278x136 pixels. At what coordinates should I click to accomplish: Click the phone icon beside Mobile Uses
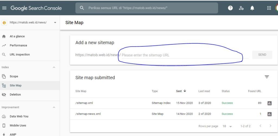click(4, 125)
